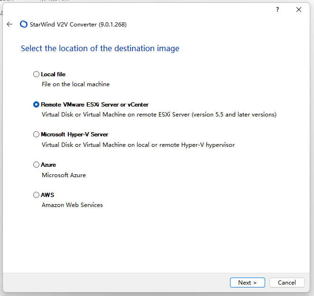Image resolution: width=314 pixels, height=296 pixels.
Task: Close the converter dialog window
Action: click(x=299, y=9)
